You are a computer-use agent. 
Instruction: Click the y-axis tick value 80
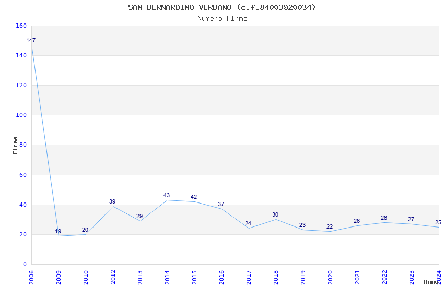23,145
